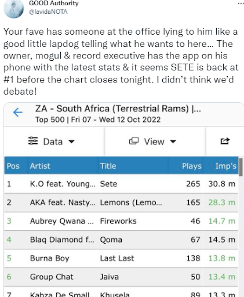Open GOOD Authority profile avatar
Image resolution: width=244 pixels, height=297 pixels.
(x=13, y=9)
